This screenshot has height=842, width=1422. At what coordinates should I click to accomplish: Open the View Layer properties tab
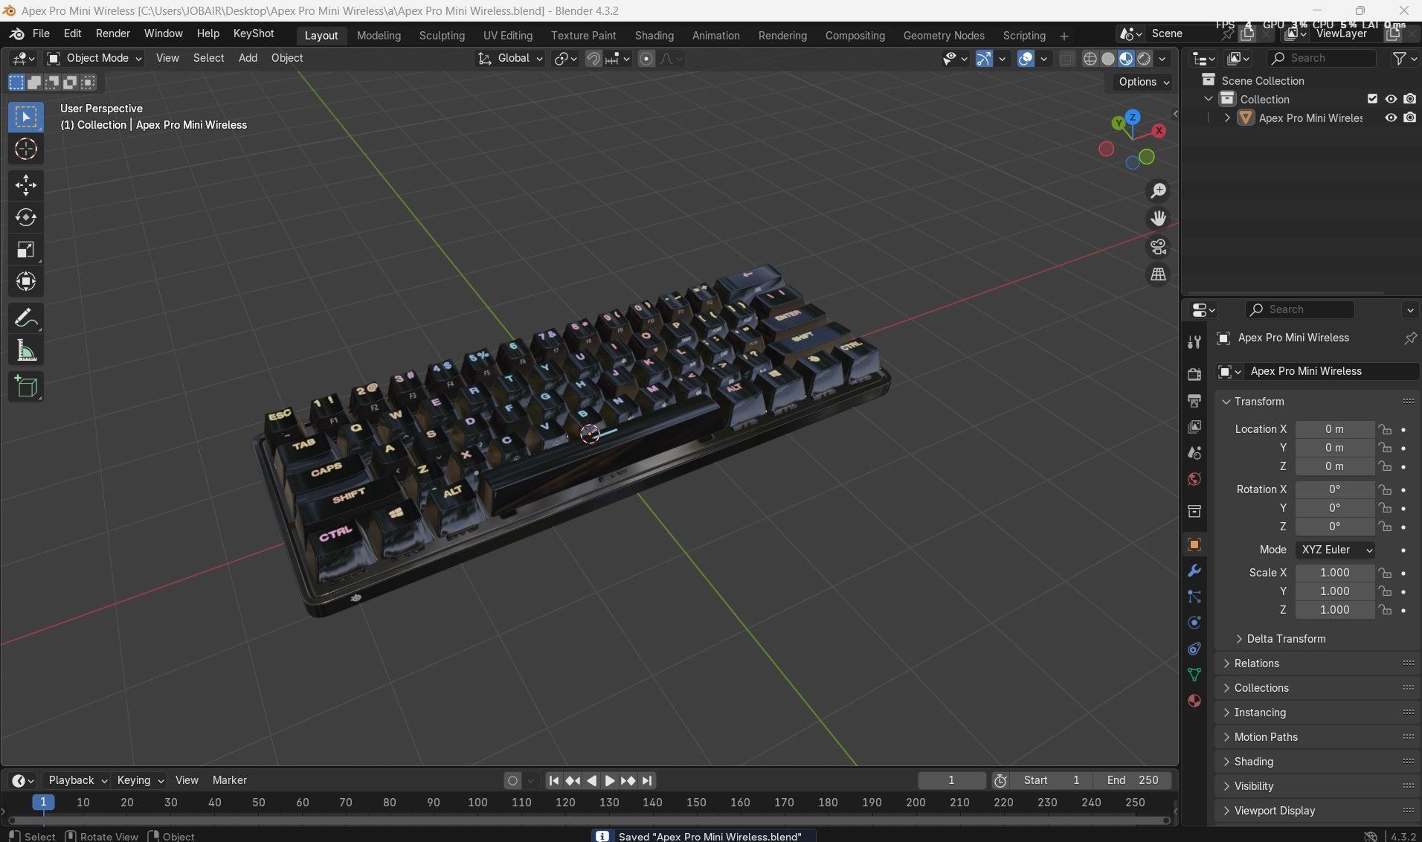tap(1194, 427)
